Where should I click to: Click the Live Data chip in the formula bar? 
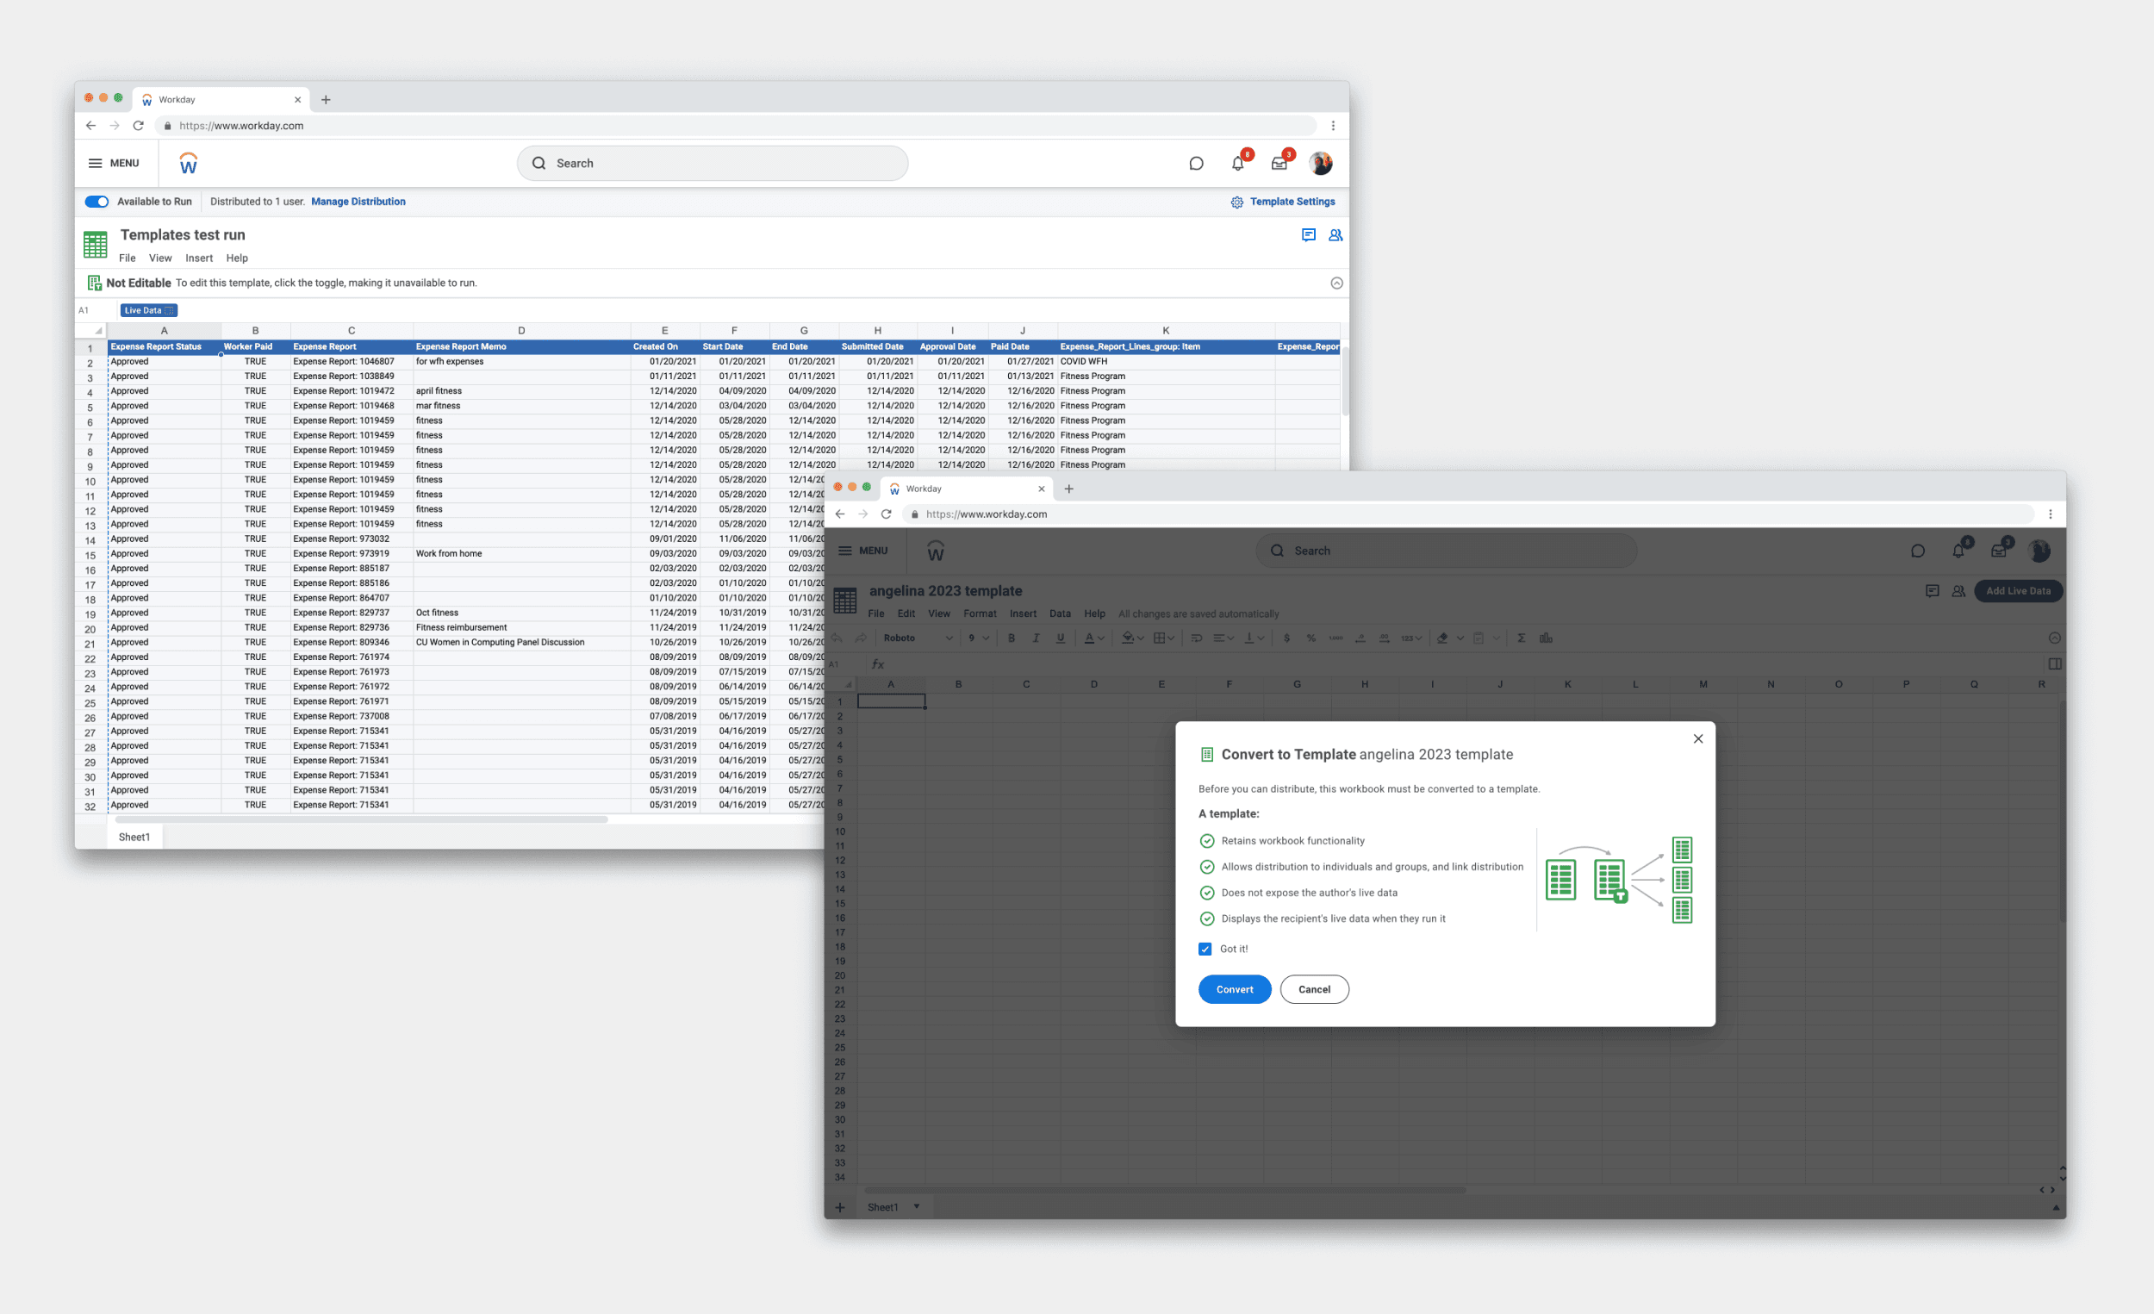[148, 310]
